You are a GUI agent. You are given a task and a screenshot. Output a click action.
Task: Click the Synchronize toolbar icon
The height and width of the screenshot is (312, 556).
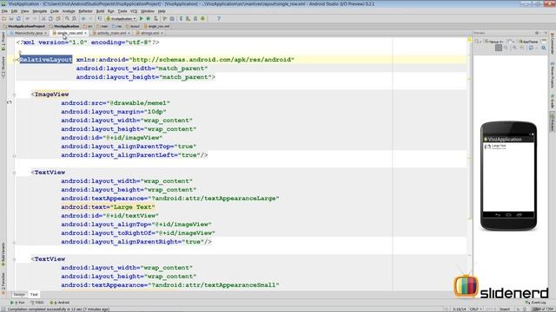pos(18,18)
